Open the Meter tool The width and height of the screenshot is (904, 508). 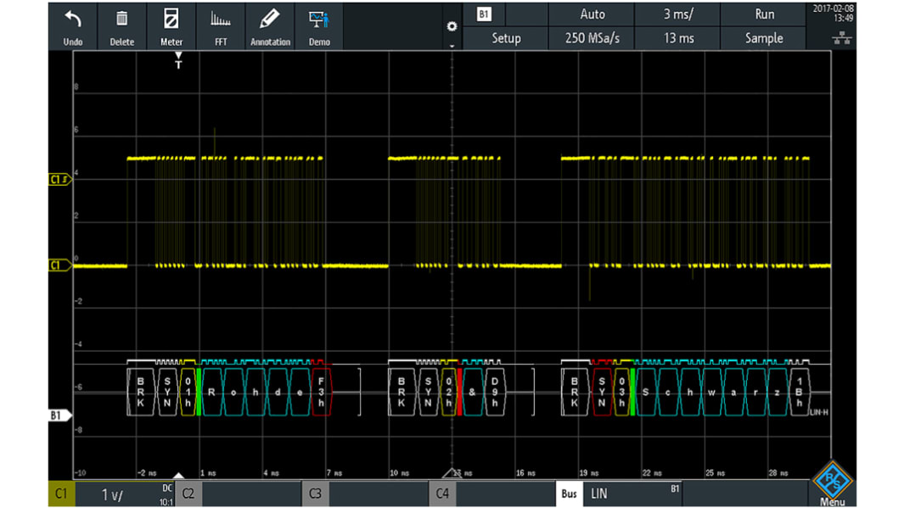[171, 26]
